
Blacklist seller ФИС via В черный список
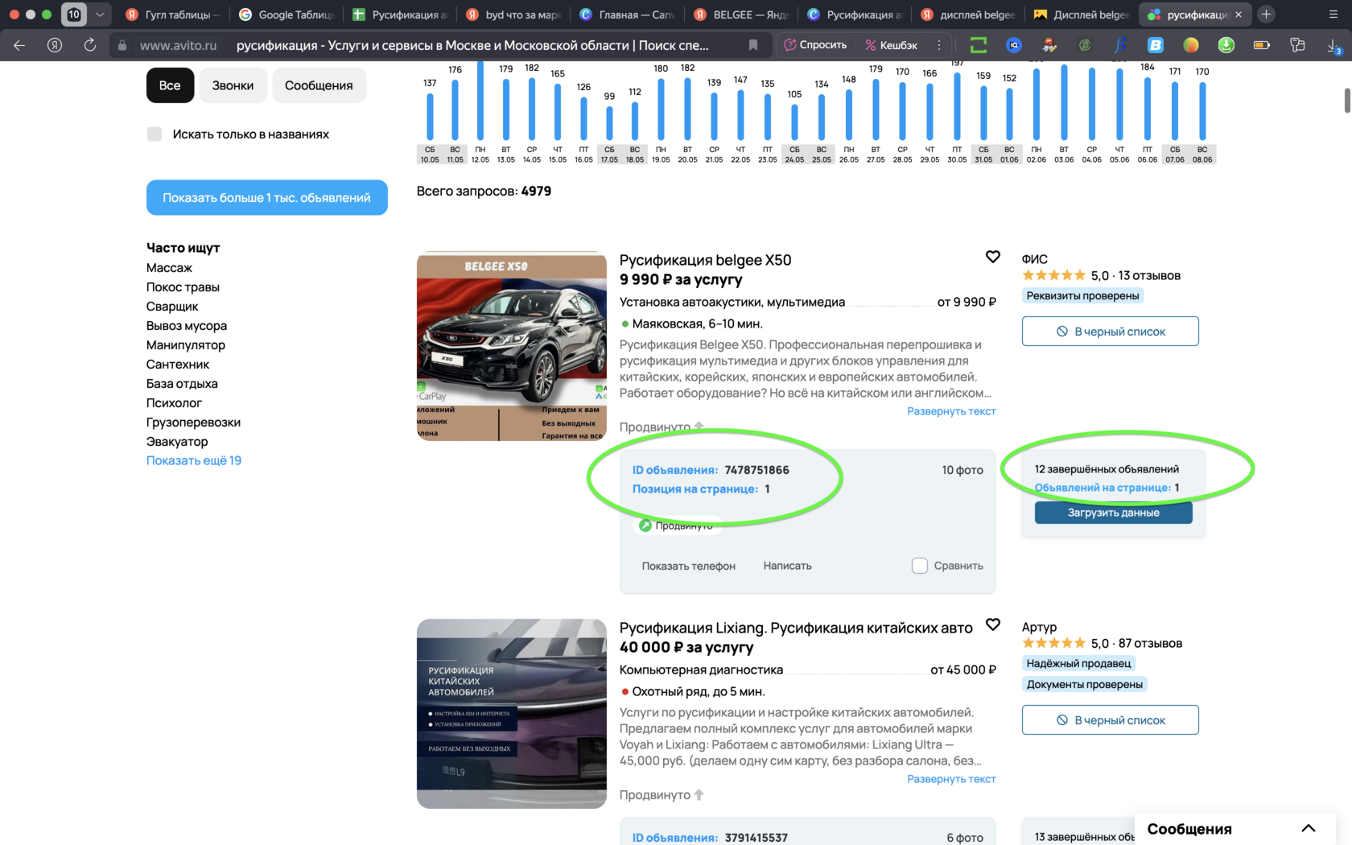pyautogui.click(x=1111, y=332)
